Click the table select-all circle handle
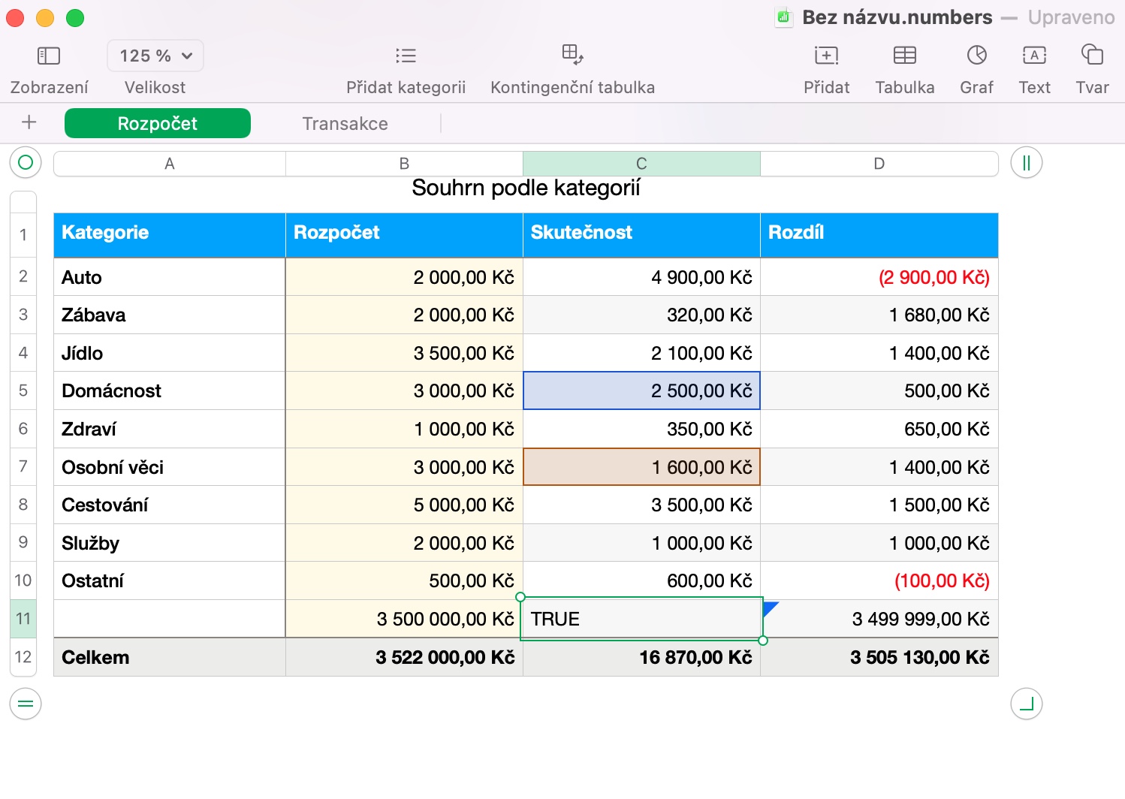This screenshot has width=1125, height=799. (x=26, y=163)
